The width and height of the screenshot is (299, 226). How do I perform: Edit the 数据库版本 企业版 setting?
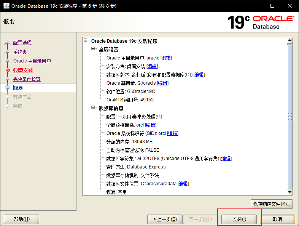tap(199, 75)
